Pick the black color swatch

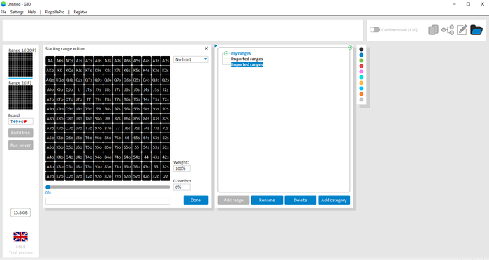tap(361, 49)
